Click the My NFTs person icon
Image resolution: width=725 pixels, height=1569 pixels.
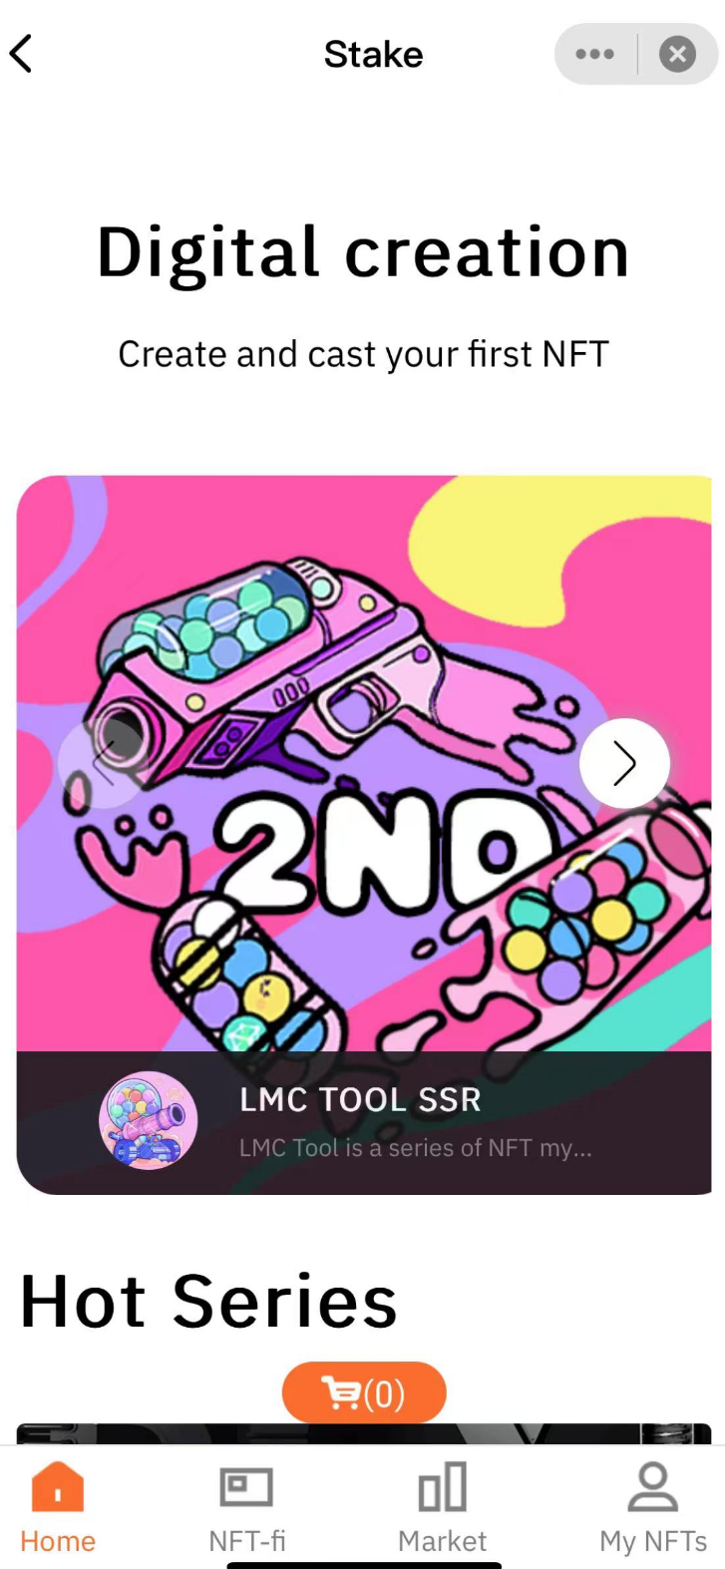click(x=653, y=1487)
